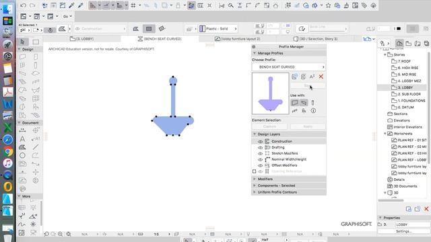The image size is (431, 242).
Task: Click the Capture button under Element Selection
Action: (x=269, y=126)
